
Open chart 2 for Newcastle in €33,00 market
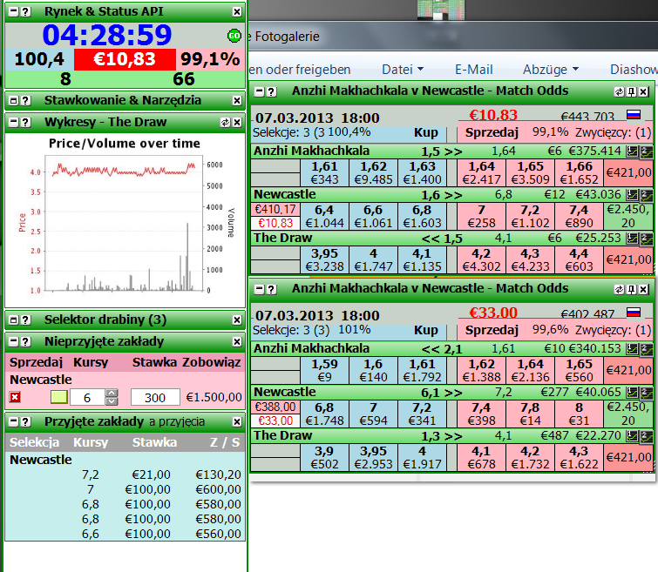point(647,393)
